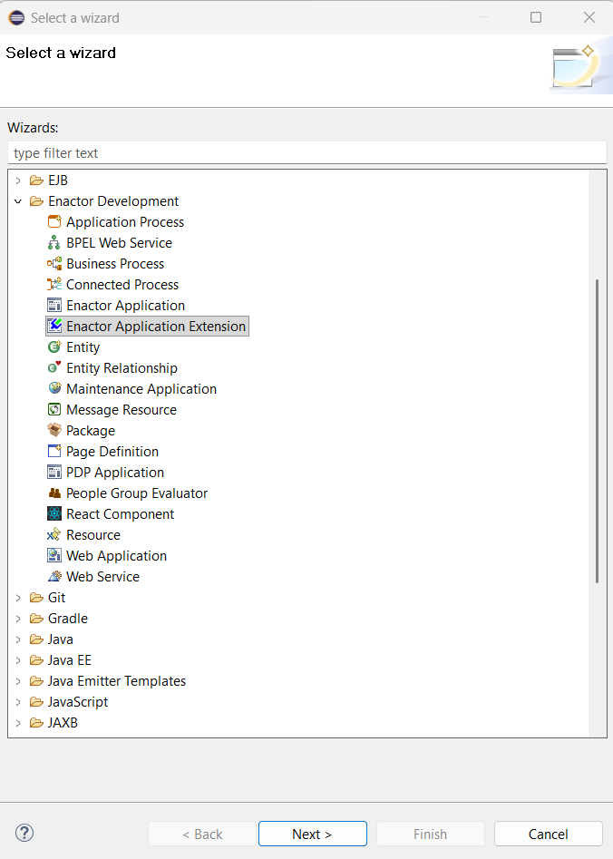The image size is (613, 859).
Task: Expand the Java EE category
Action: click(x=18, y=660)
